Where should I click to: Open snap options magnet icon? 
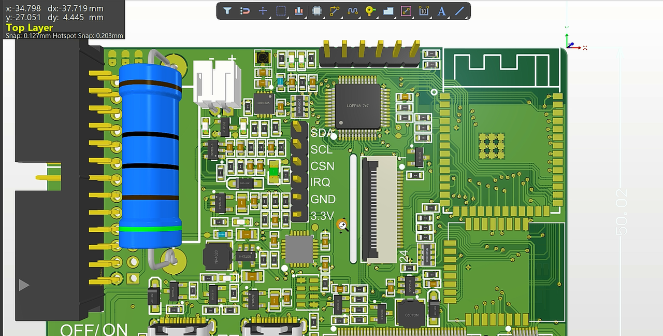pos(246,11)
